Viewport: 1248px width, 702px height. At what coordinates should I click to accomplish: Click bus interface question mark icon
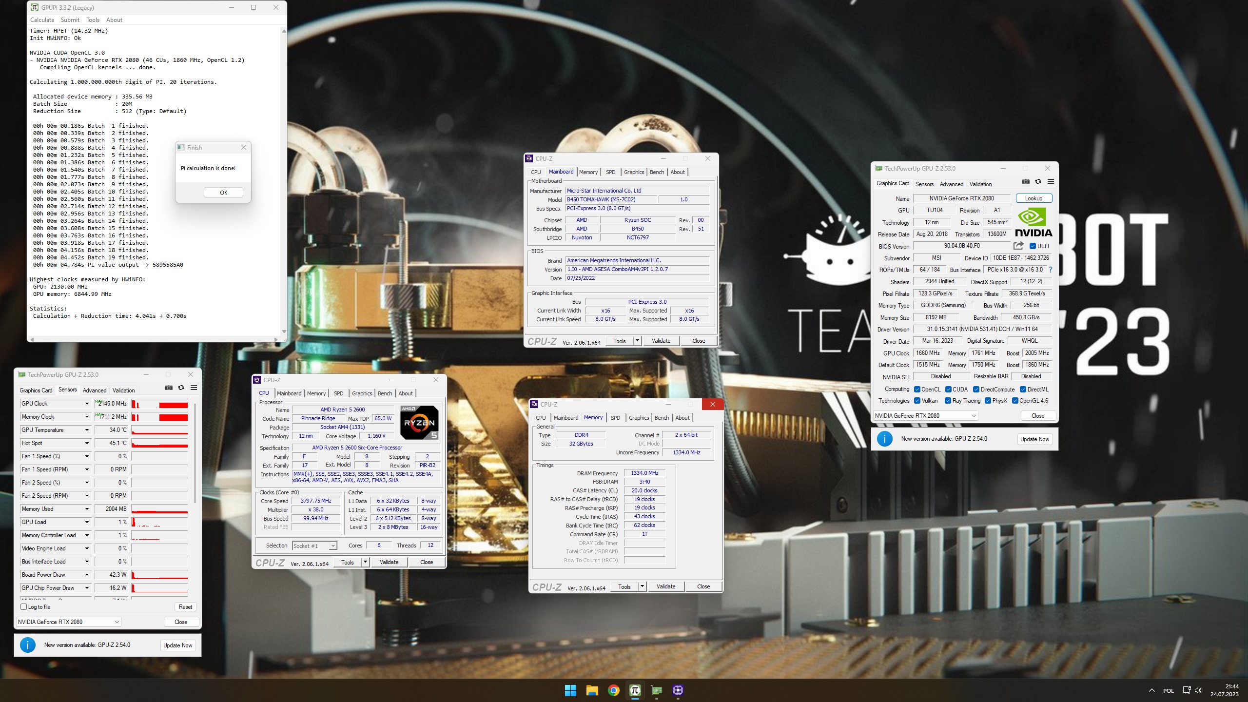[1051, 270]
